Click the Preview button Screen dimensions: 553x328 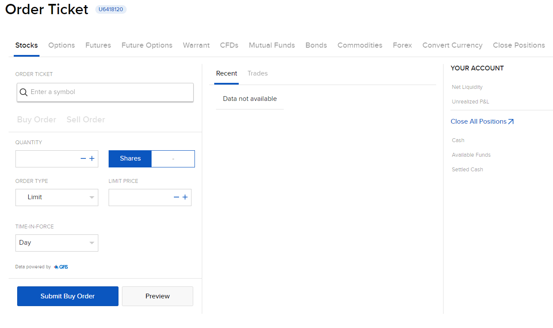158,296
